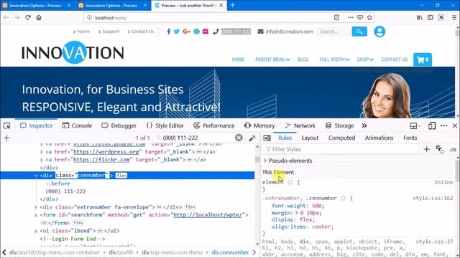Viewport: 460px width, 258px height.
Task: Switch to the Computed tab
Action: (341, 138)
